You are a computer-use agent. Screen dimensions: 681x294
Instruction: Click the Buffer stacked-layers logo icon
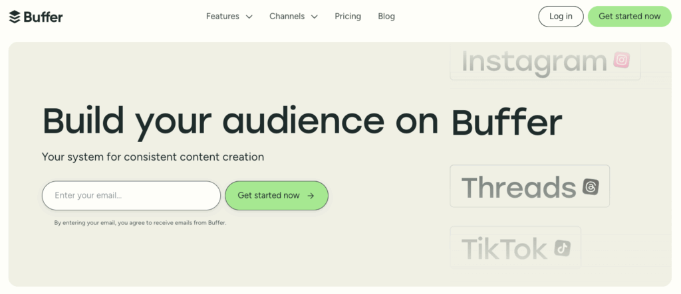coord(15,17)
